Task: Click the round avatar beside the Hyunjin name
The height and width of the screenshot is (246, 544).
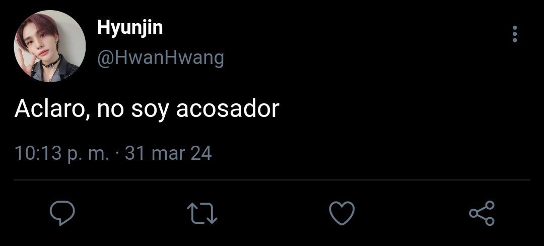Action: (49, 46)
